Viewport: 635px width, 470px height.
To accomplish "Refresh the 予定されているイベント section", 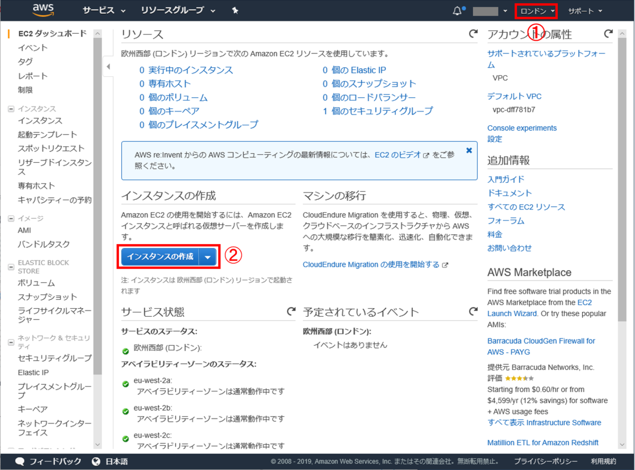I will pos(473,311).
